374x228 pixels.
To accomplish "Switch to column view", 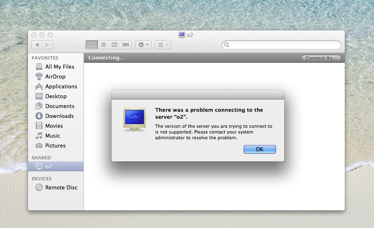I will 114,45.
